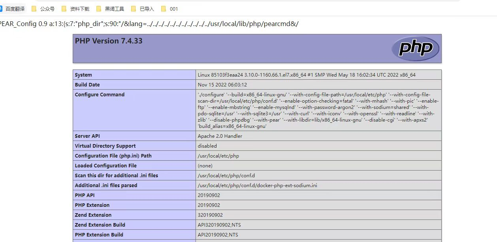Image resolution: width=497 pixels, height=242 pixels.
Task: Select the Loaded Configuration File value
Action: coord(205,165)
